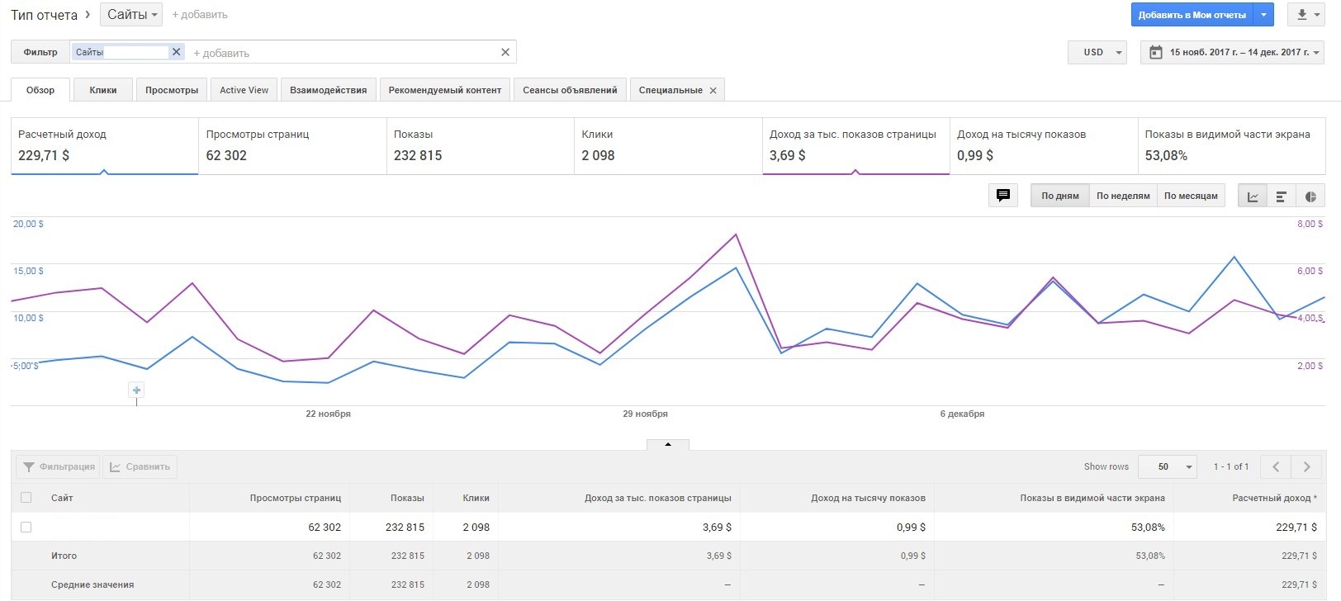Click Добавить в Мои отчеты button

click(x=1192, y=15)
